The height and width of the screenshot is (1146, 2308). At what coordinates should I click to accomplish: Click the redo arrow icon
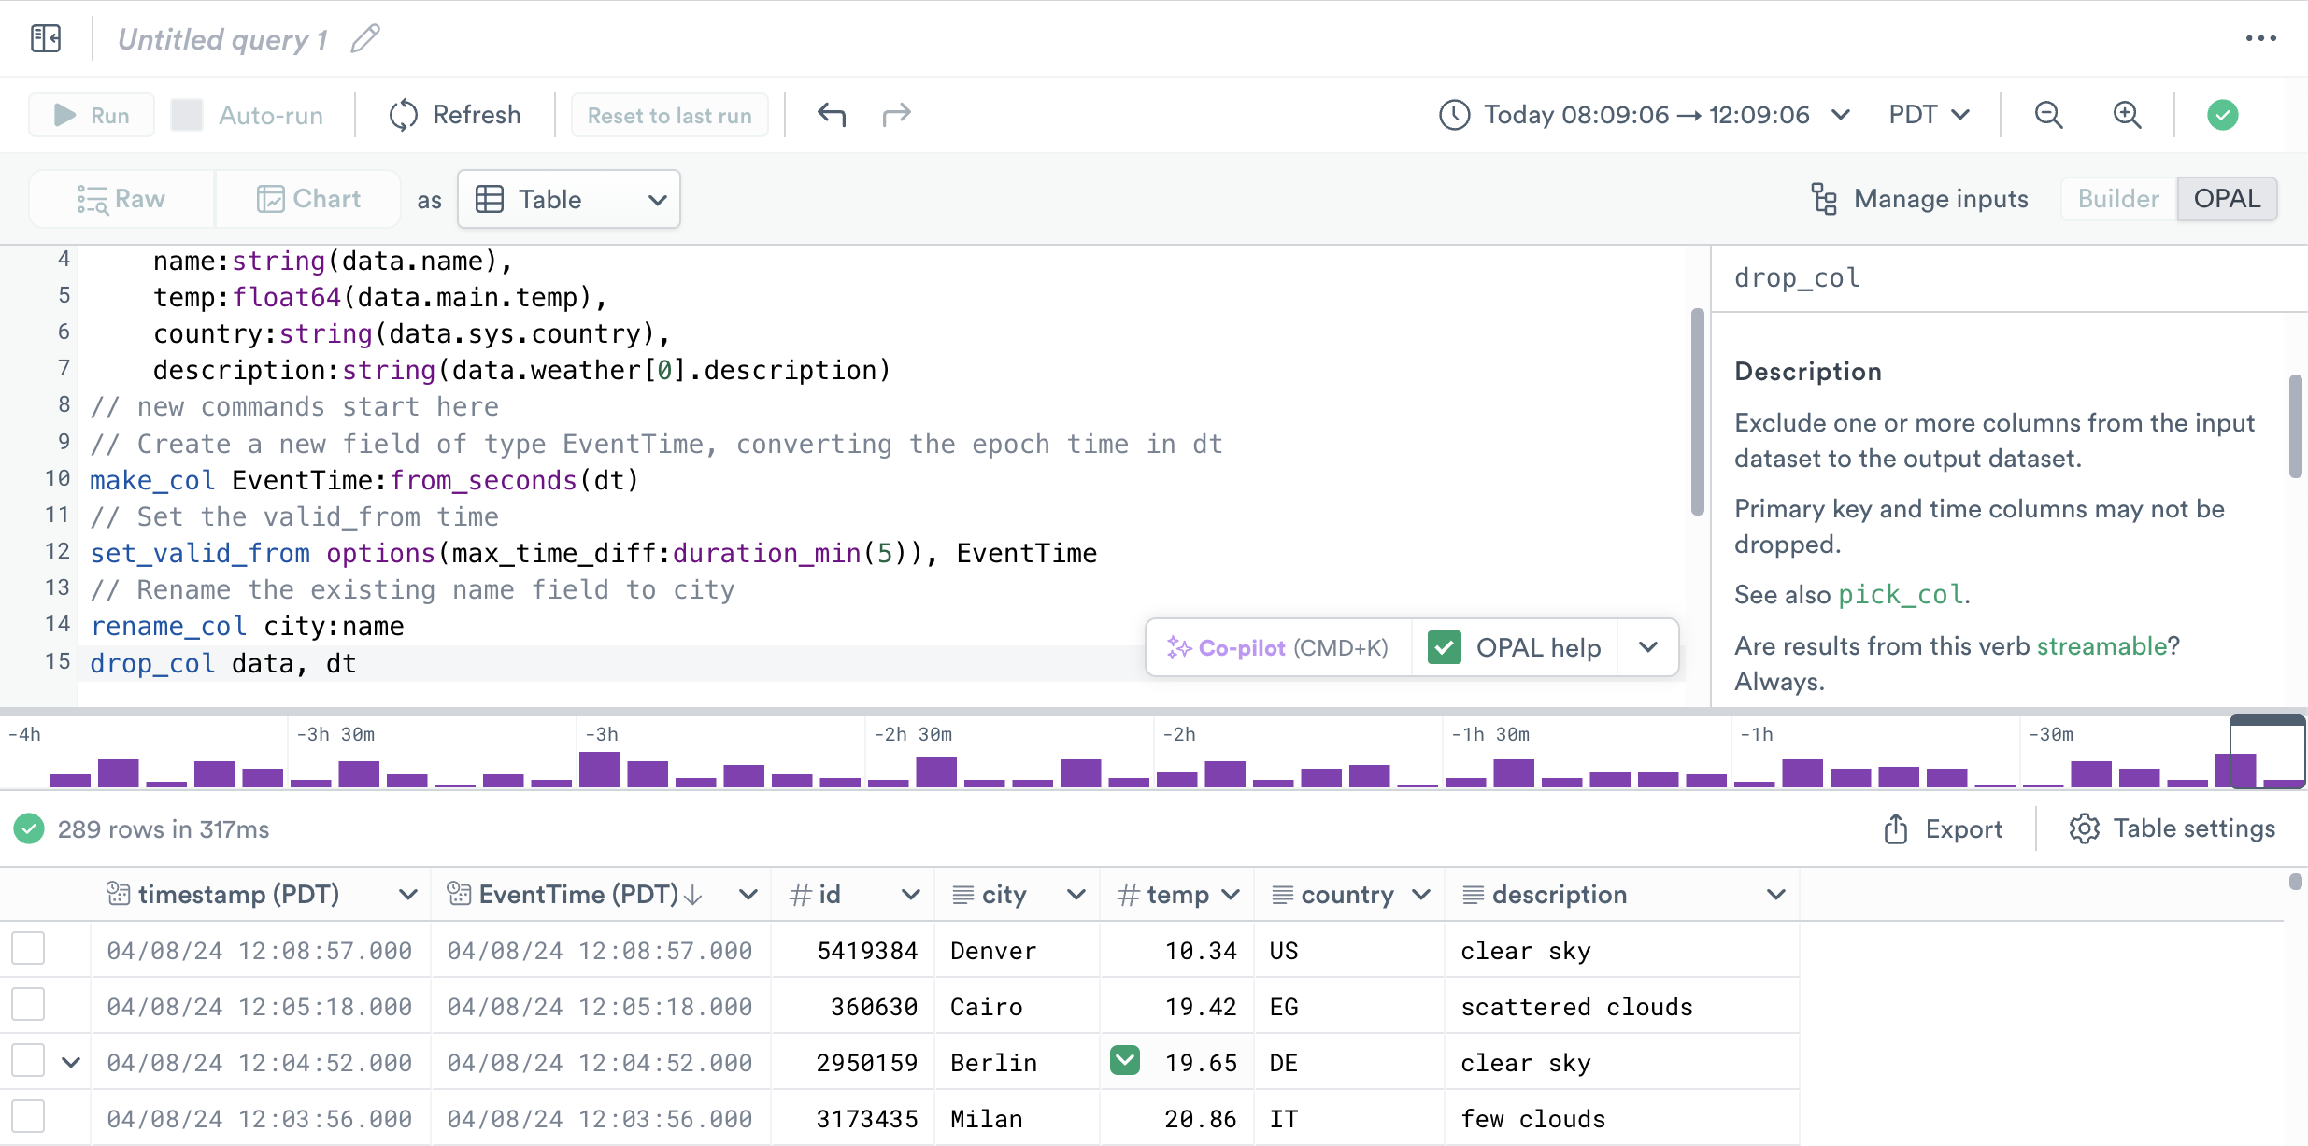(x=895, y=115)
